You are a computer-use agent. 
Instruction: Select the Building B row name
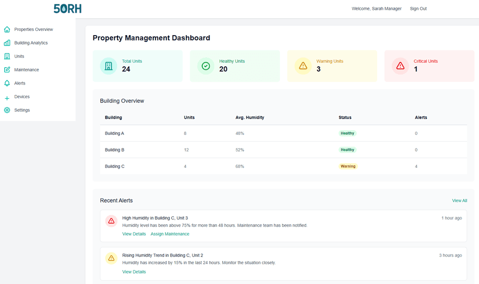point(114,150)
